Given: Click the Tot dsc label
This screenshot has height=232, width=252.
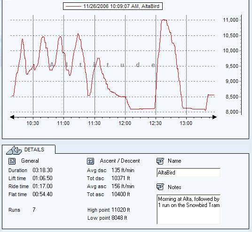Looking at the screenshot, I should (95, 178).
